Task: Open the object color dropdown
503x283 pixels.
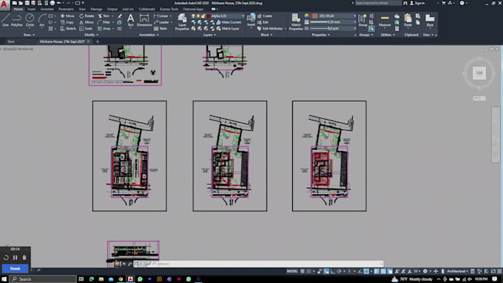Action: coord(334,16)
